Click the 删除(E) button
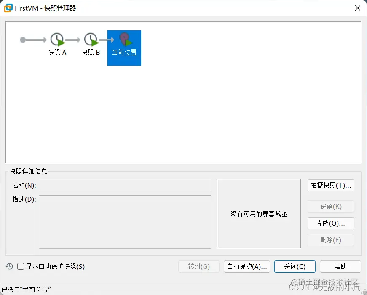 [331, 240]
